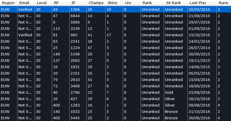Click the Level column header
The image size is (231, 121).
tap(43, 3)
